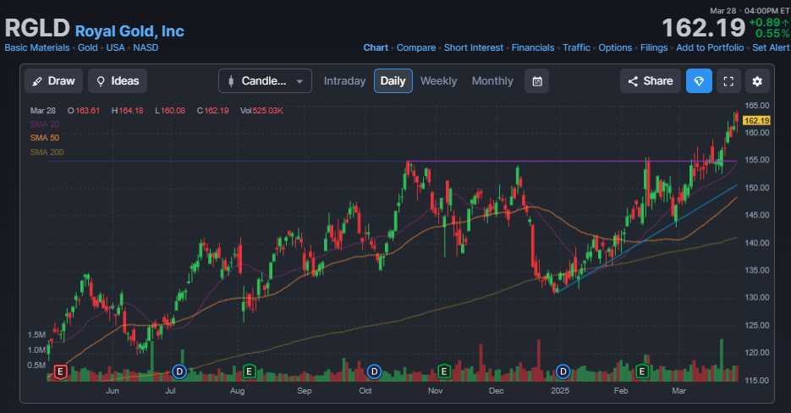Open chart settings gear
Viewport: 791px width, 413px height.
757,80
